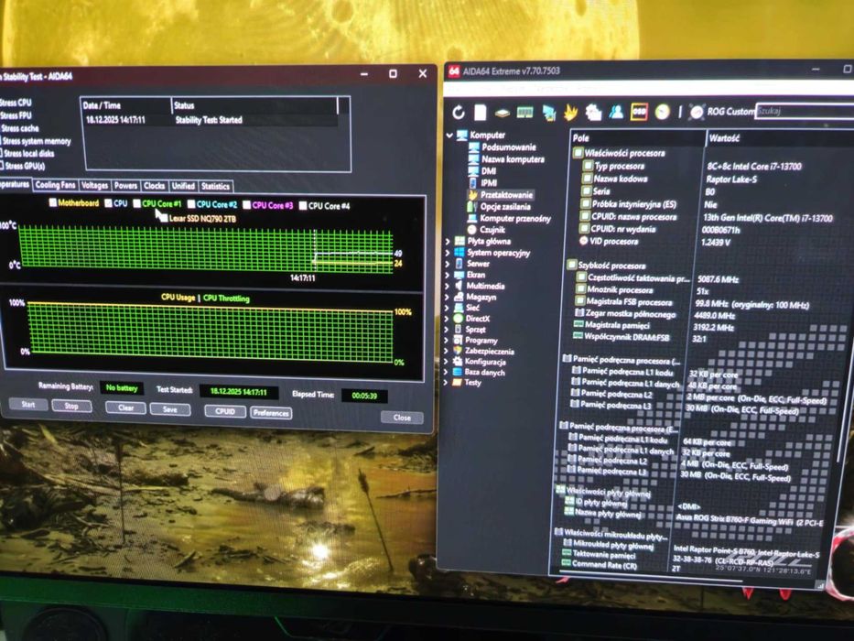
Task: Toggle the CPU Core #3 checkbox
Action: tap(247, 205)
